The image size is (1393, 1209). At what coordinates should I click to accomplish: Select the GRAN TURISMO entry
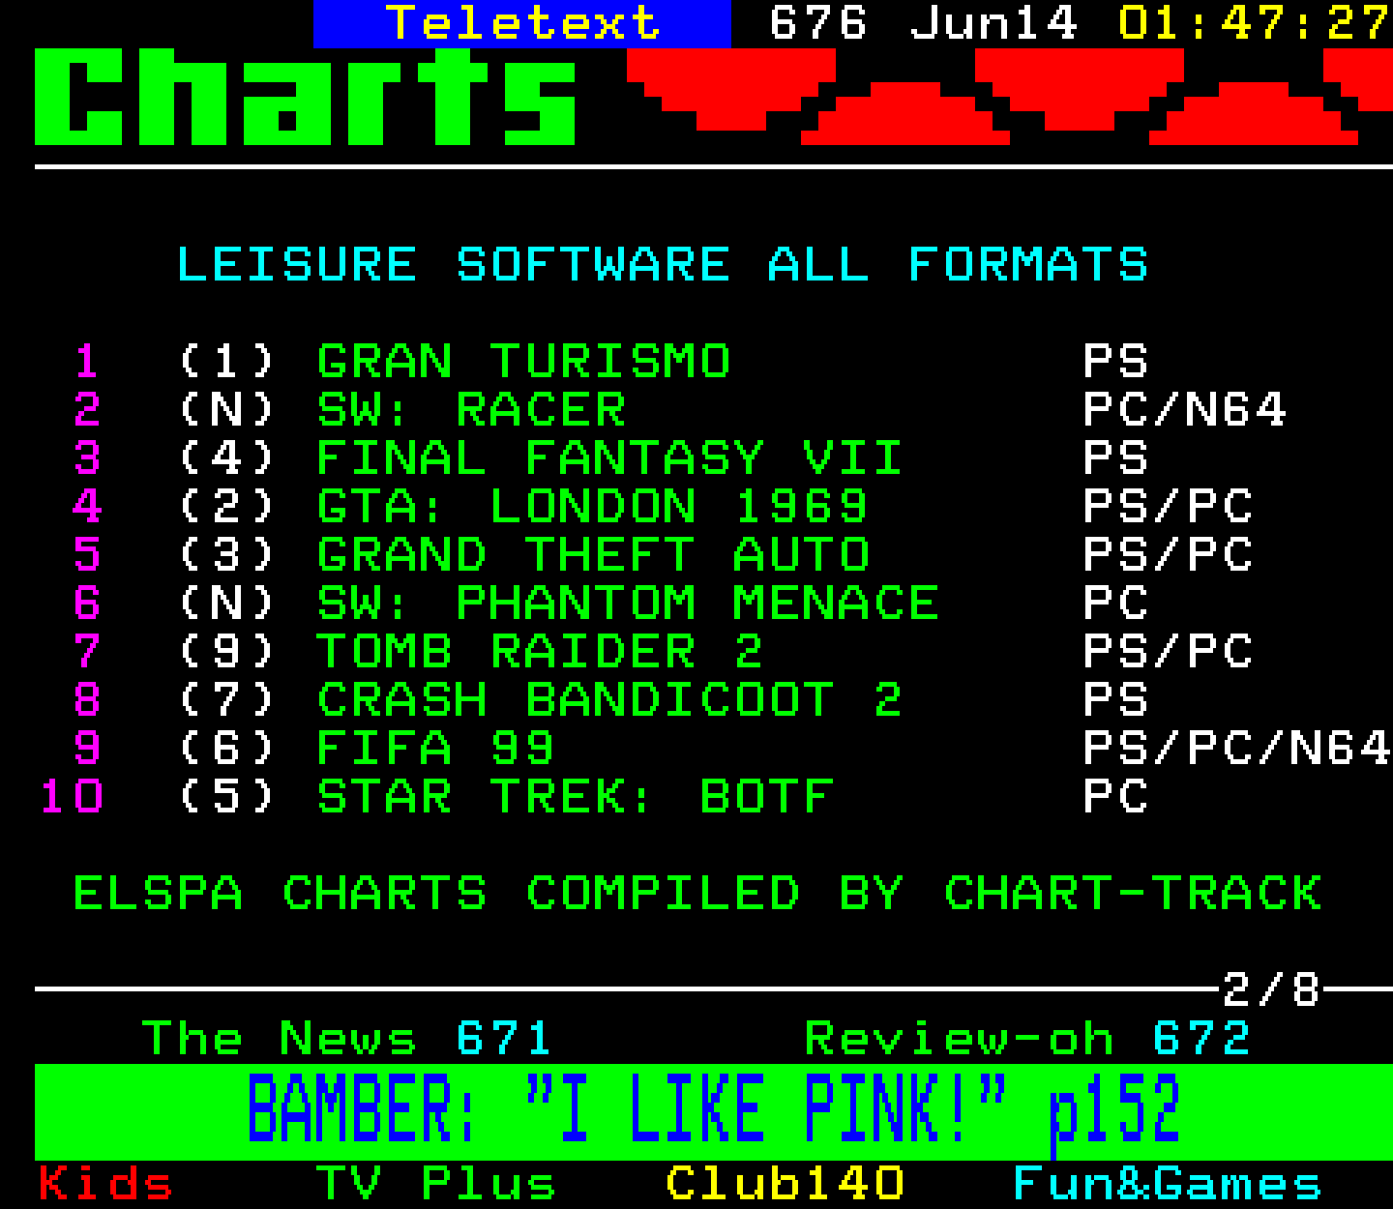pyautogui.click(x=523, y=362)
